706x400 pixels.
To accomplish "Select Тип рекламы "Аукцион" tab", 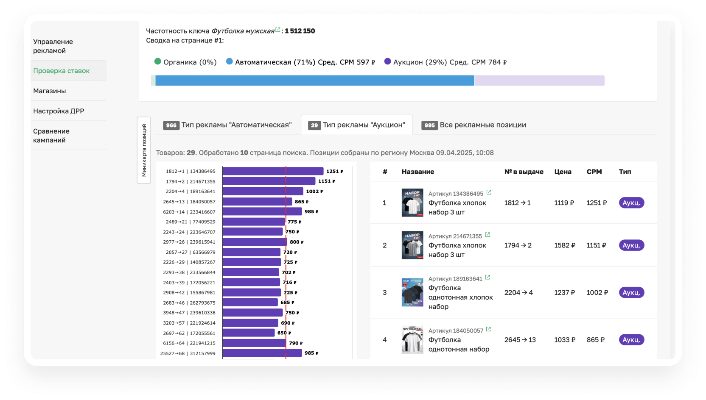I will click(356, 125).
